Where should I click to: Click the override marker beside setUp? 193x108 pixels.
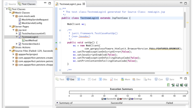click(x=56, y=43)
